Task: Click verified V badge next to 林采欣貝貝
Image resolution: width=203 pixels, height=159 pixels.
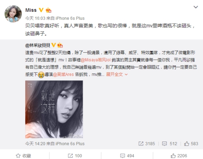Action: click(54, 45)
